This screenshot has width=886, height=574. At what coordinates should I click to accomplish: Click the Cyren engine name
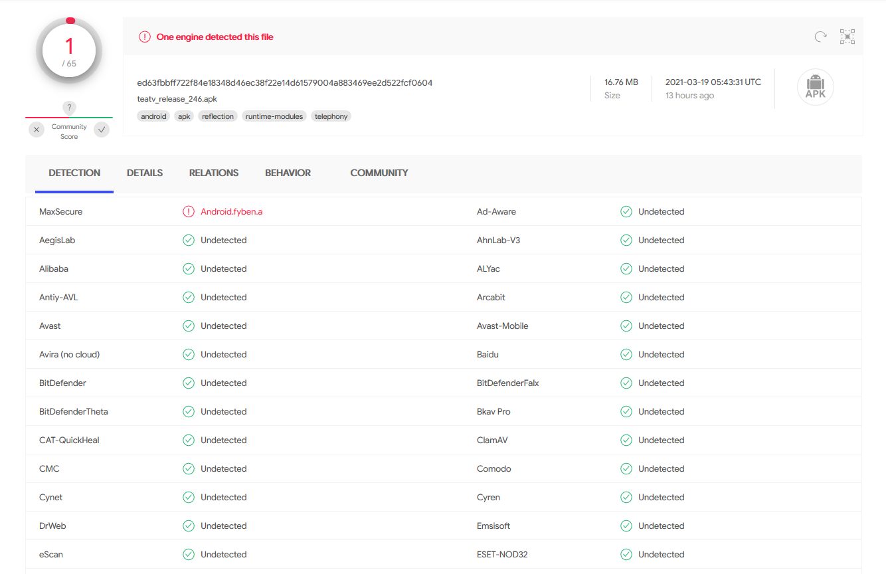(x=489, y=498)
